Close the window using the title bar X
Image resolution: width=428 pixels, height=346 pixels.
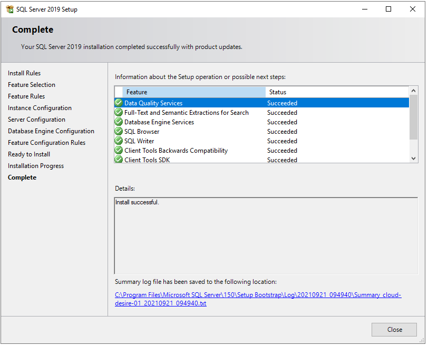click(x=413, y=9)
